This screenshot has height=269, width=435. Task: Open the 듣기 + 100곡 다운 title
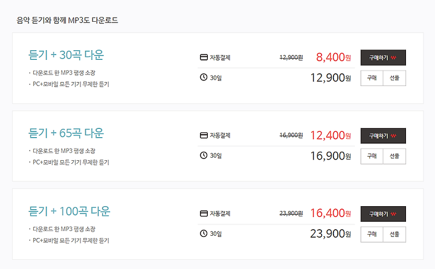coord(69,211)
